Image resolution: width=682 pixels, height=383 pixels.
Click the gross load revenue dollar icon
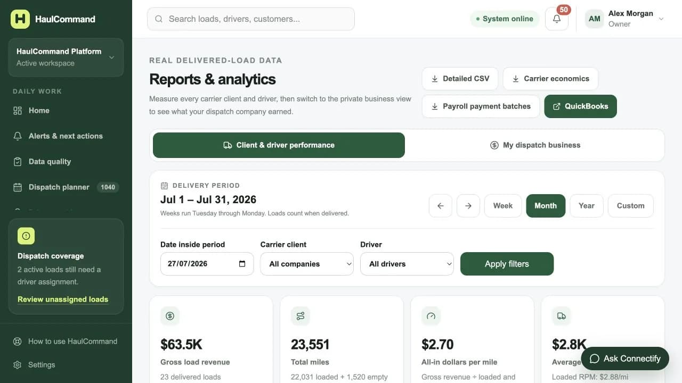tap(170, 316)
